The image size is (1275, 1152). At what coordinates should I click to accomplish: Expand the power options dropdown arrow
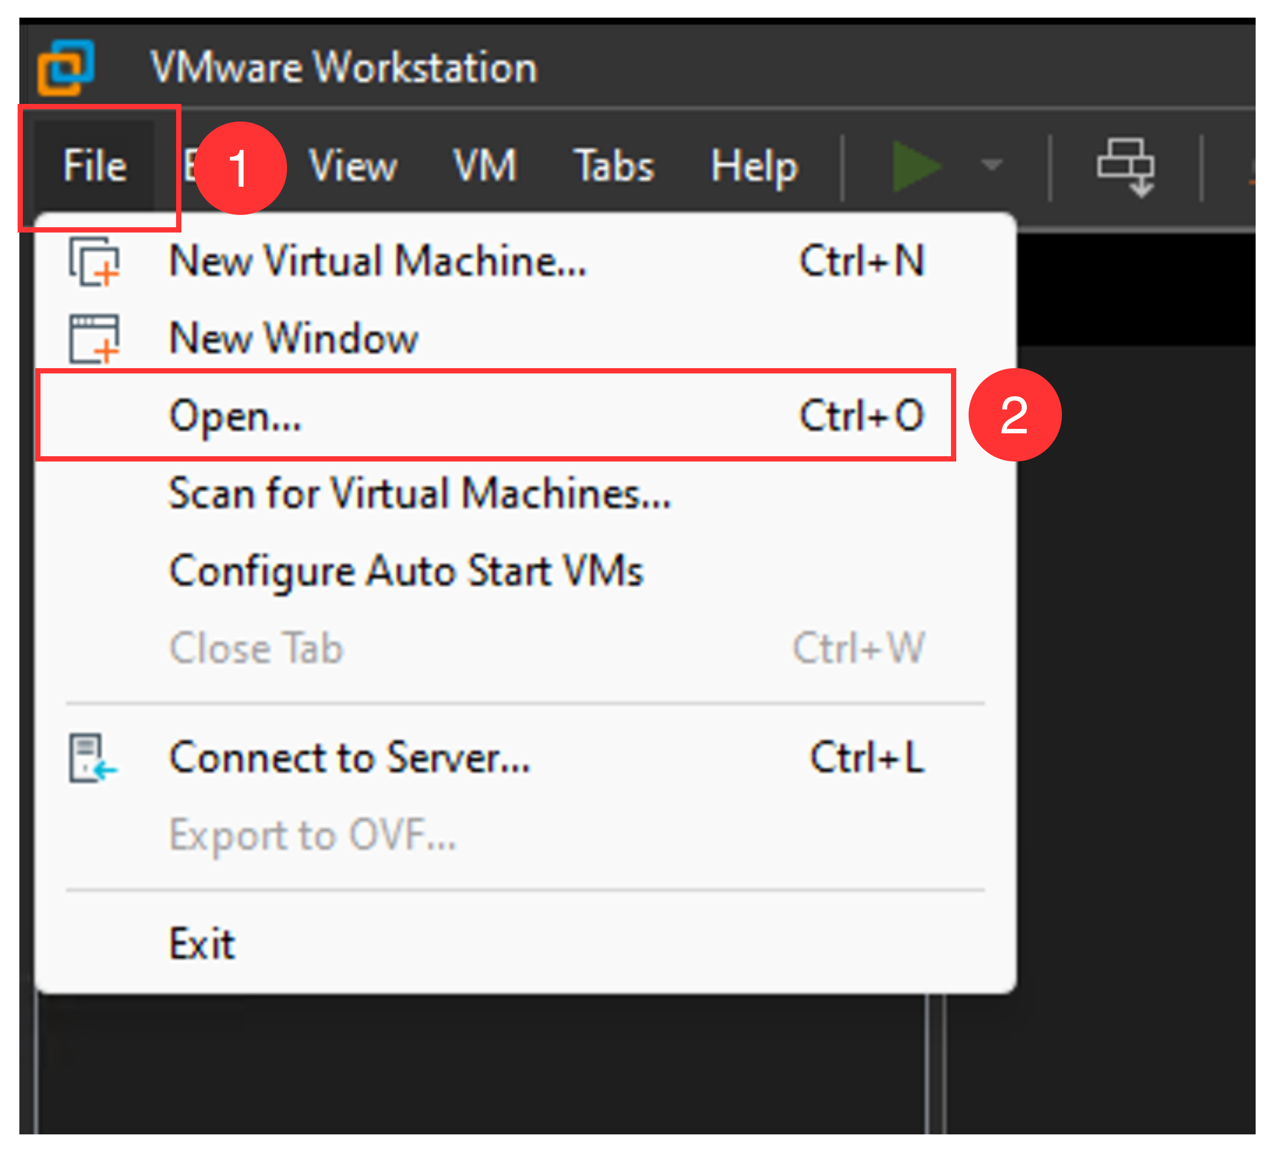click(x=991, y=166)
